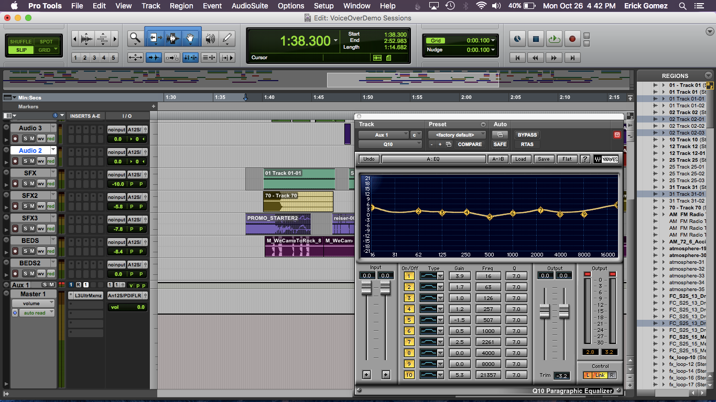Click the Q10 help question mark button

(x=585, y=159)
